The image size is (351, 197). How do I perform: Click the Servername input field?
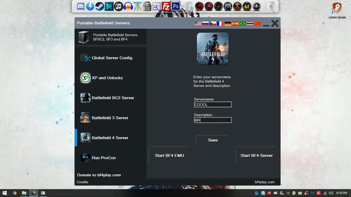213,105
